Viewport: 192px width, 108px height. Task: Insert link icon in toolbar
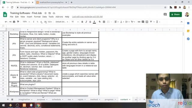pyautogui.click(x=139, y=22)
